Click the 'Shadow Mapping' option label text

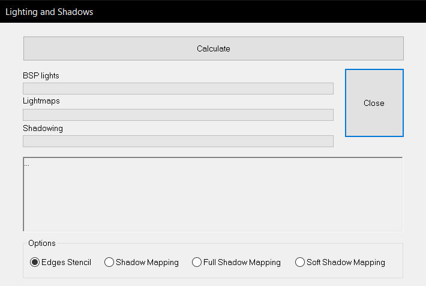pos(147,263)
